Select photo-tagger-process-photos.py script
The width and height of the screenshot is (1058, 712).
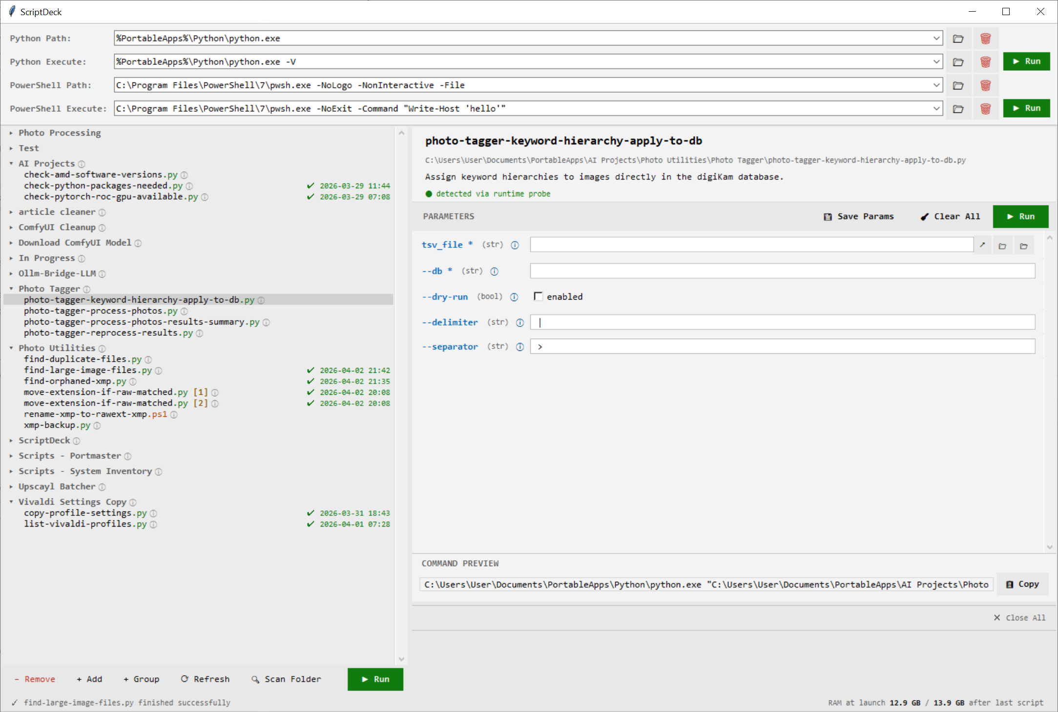point(101,311)
